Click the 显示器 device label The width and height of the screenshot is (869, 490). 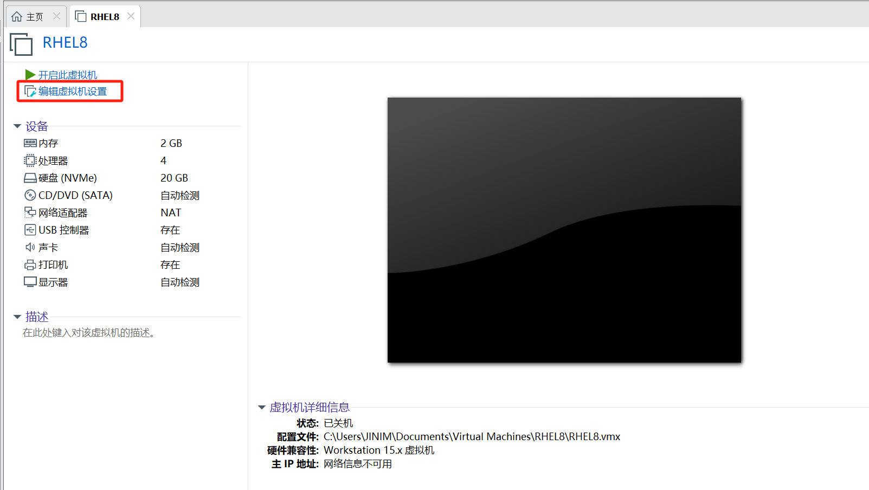coord(53,282)
